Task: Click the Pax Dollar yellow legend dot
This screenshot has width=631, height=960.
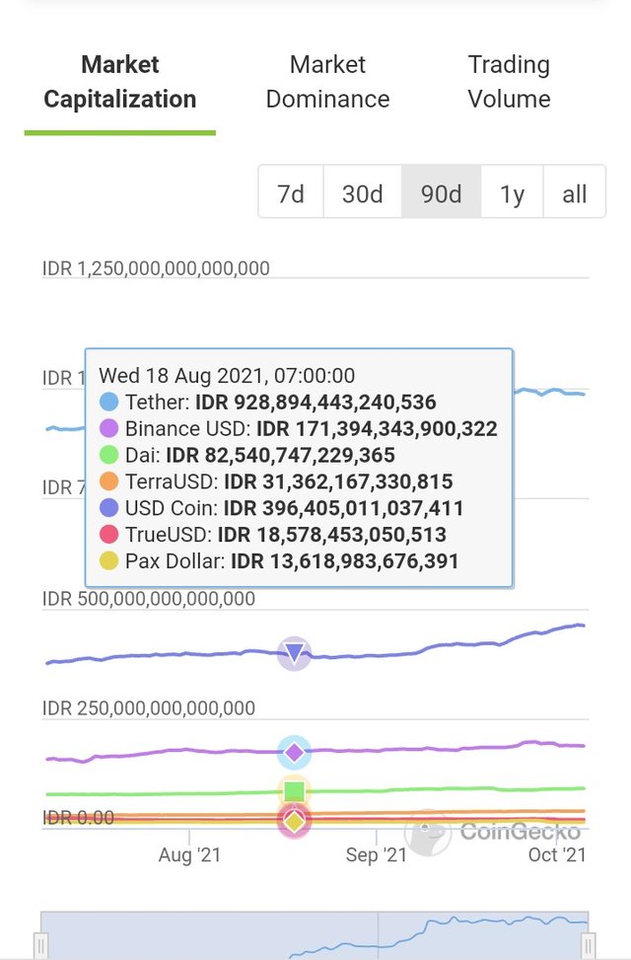Action: tap(108, 560)
